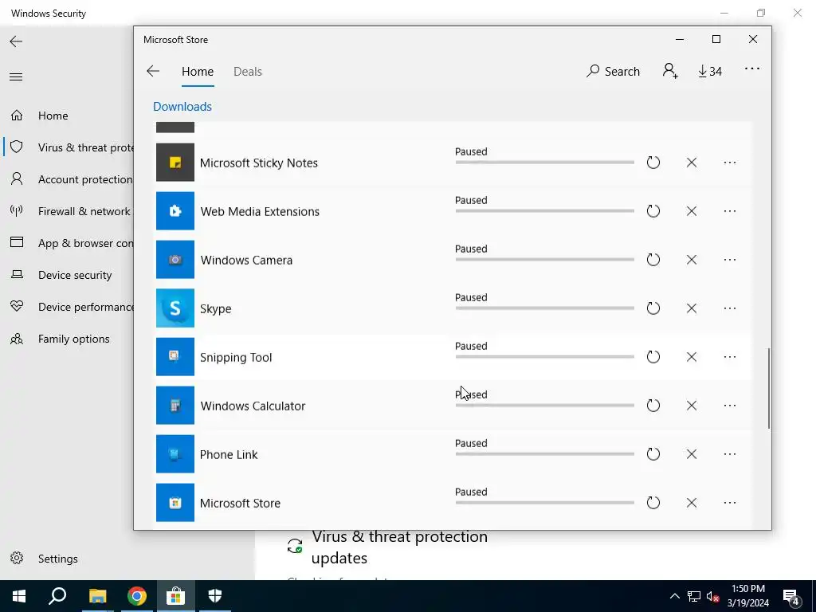Click the Phone Link app icon
This screenshot has height=612, width=816.
pos(175,454)
